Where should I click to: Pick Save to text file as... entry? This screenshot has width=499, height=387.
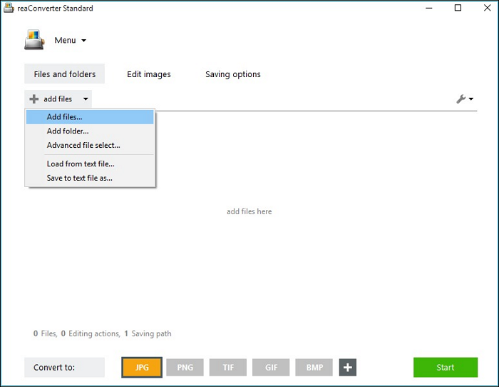click(x=90, y=178)
